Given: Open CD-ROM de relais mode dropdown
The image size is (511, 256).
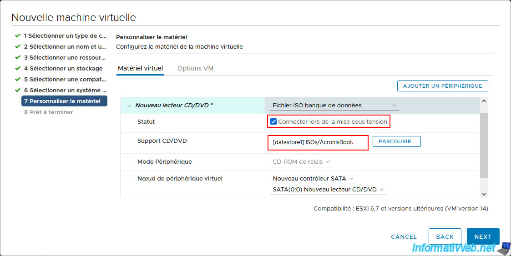Looking at the screenshot, I should click(x=301, y=162).
